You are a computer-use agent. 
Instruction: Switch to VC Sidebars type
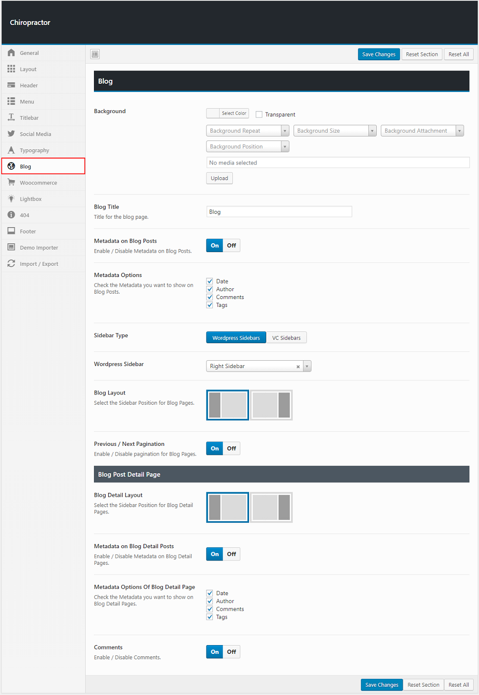[286, 338]
